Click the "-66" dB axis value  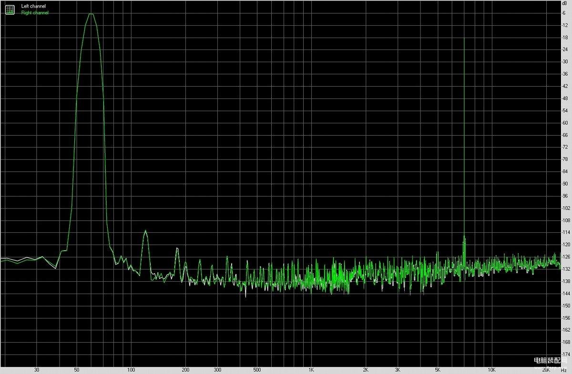pos(565,135)
